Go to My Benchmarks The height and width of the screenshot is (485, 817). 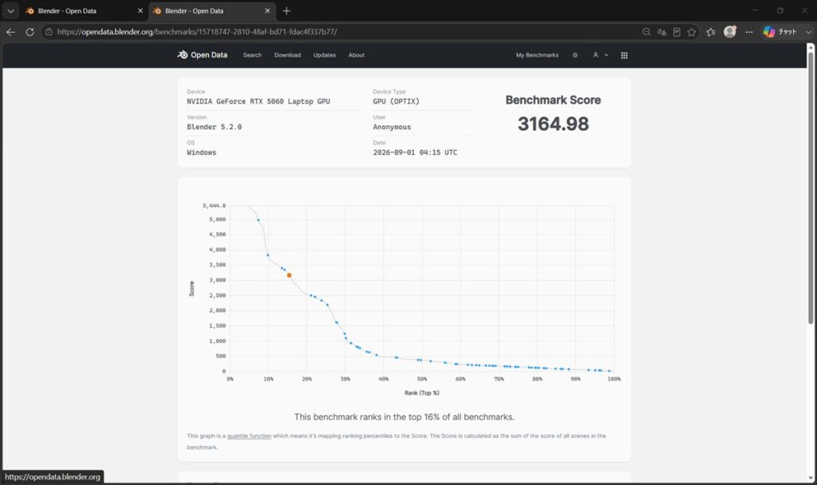[x=537, y=55]
